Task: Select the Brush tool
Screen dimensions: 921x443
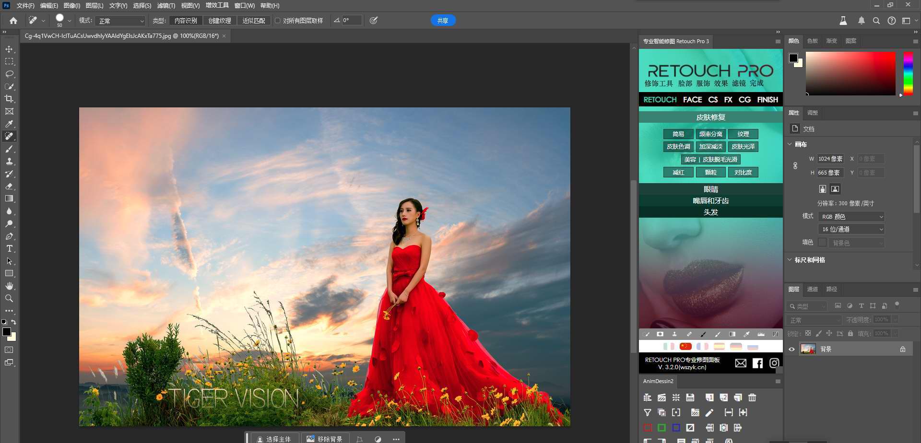Action: tap(9, 149)
